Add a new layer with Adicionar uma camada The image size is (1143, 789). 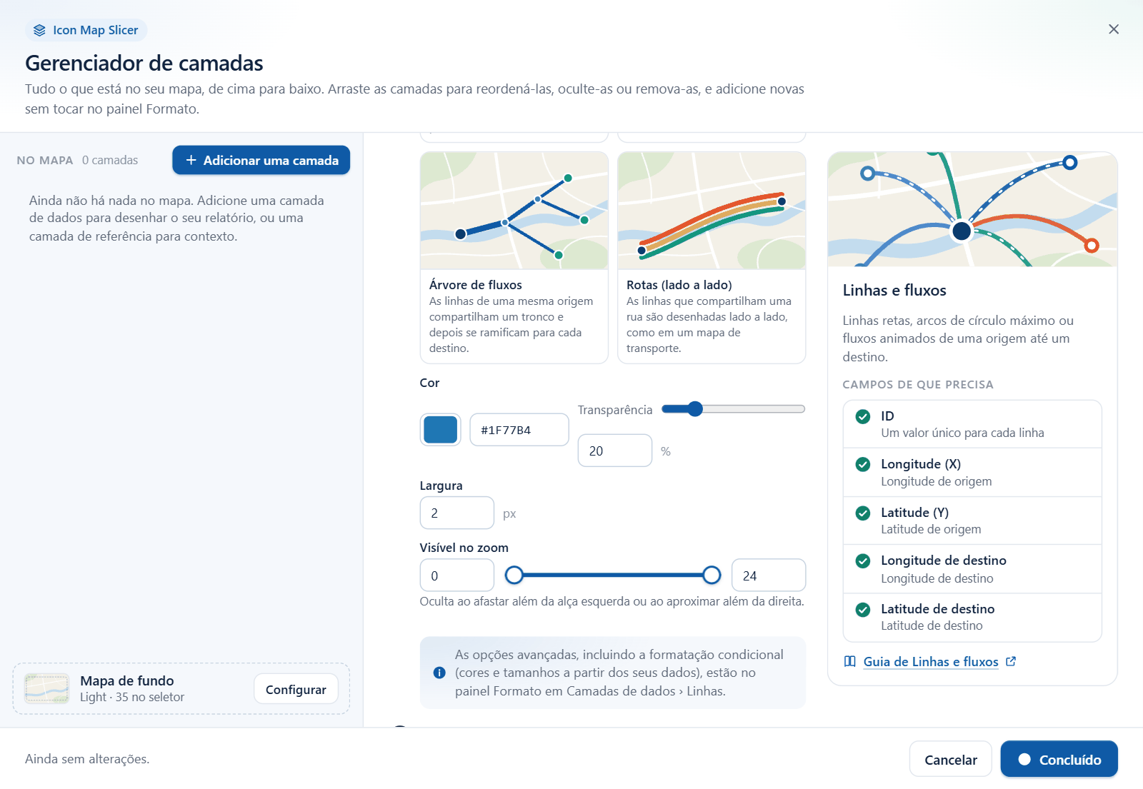coord(261,160)
